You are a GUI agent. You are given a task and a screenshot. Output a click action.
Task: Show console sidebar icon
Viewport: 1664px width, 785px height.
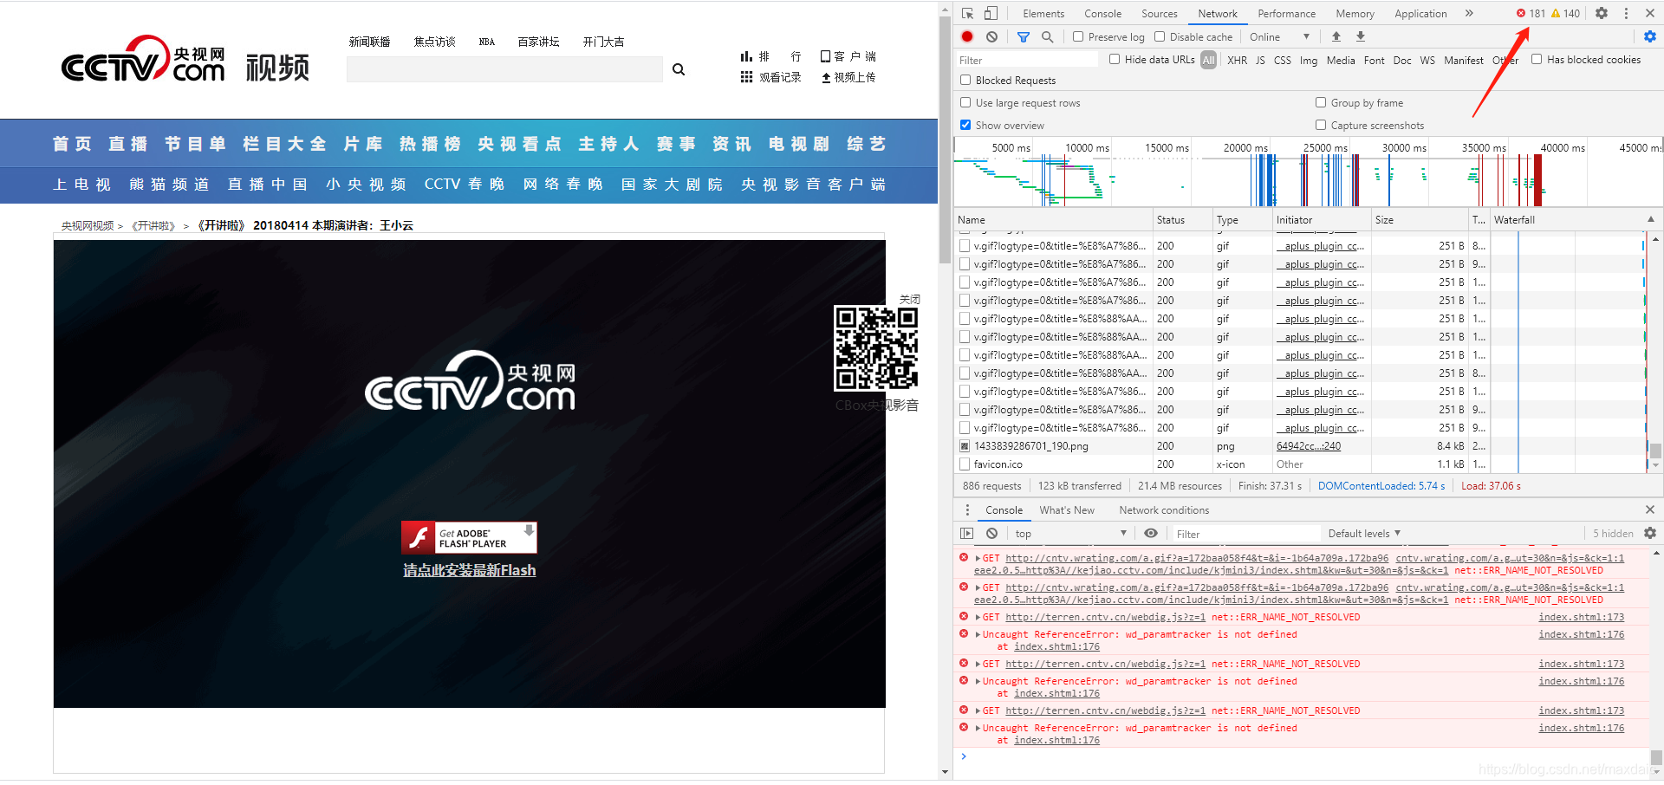[x=967, y=533]
